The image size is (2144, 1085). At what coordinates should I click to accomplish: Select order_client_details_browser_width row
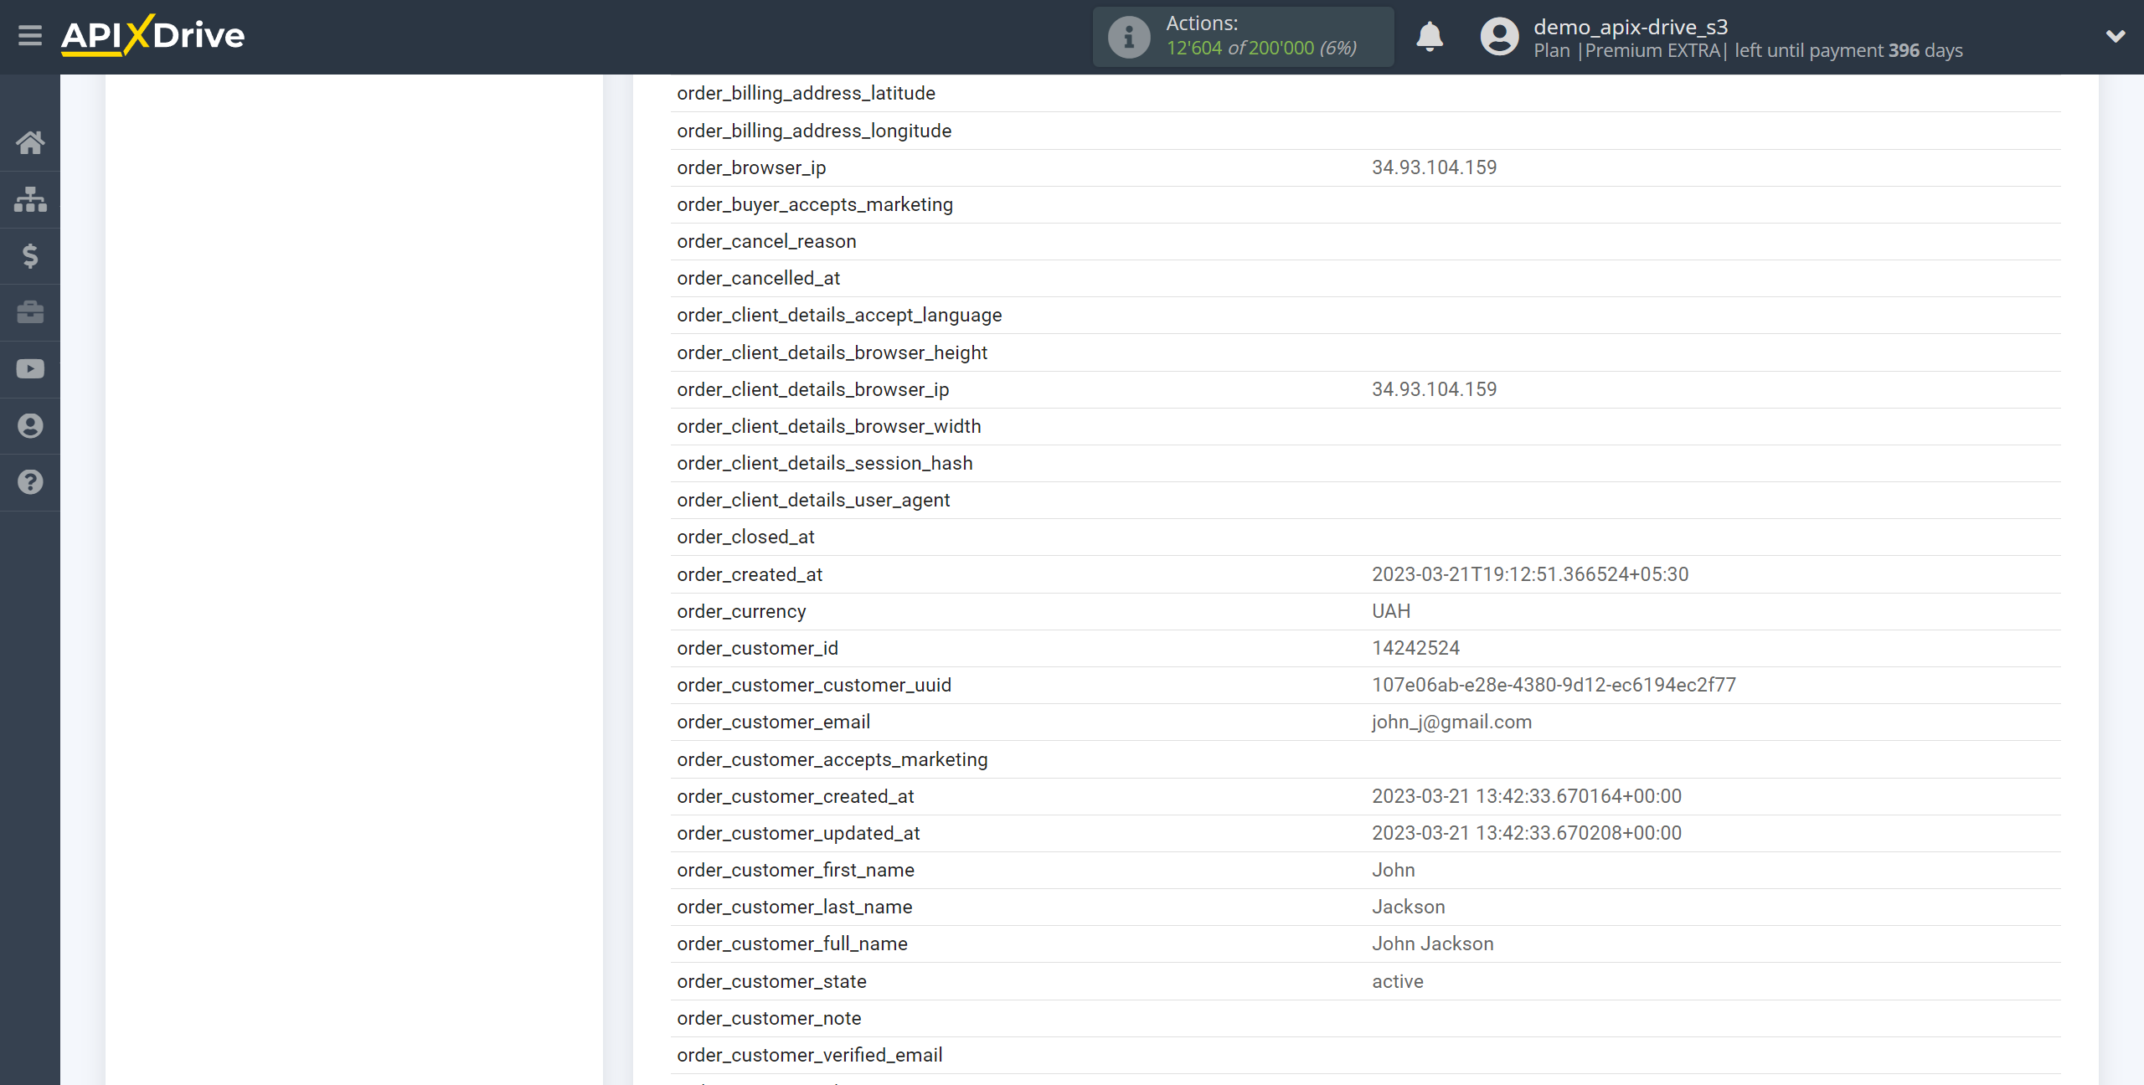point(1365,426)
